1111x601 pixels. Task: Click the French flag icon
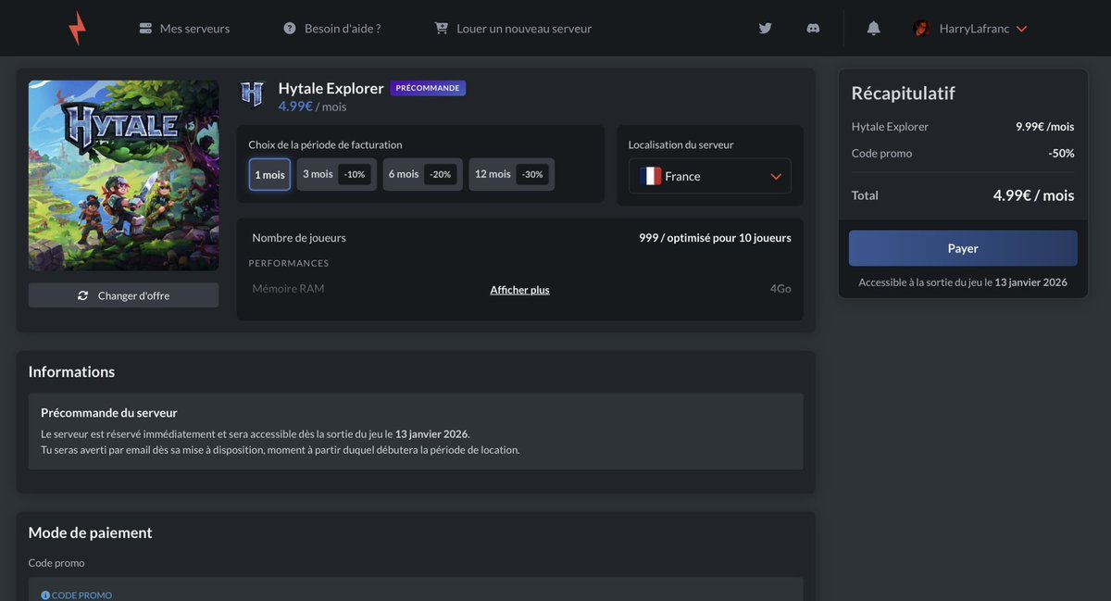[650, 176]
